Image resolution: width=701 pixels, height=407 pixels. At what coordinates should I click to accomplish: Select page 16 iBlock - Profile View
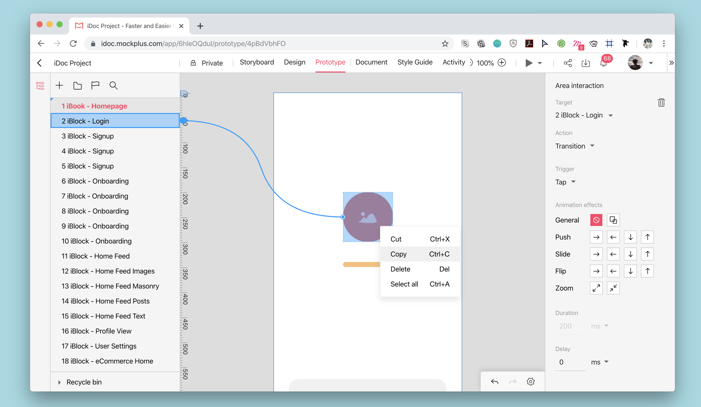(115, 331)
